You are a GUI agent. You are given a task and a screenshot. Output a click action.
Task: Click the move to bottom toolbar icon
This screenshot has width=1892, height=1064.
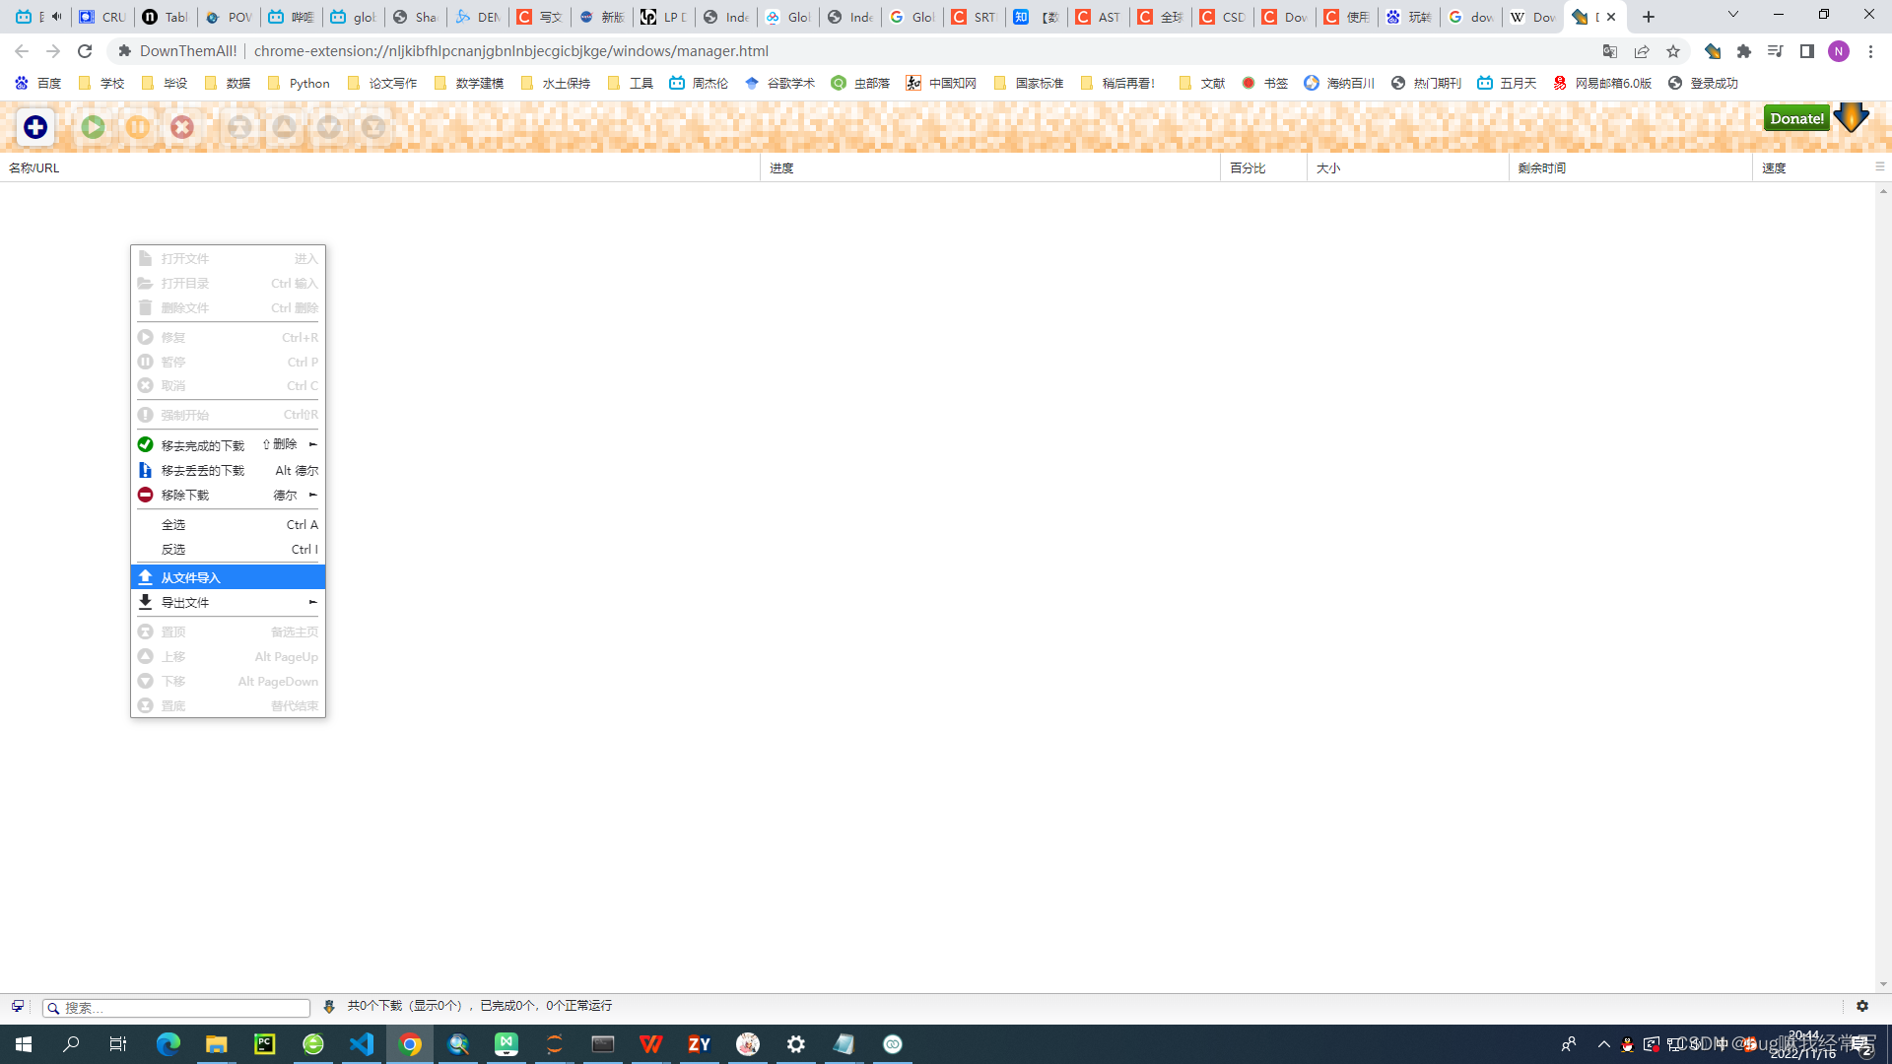pos(373,127)
